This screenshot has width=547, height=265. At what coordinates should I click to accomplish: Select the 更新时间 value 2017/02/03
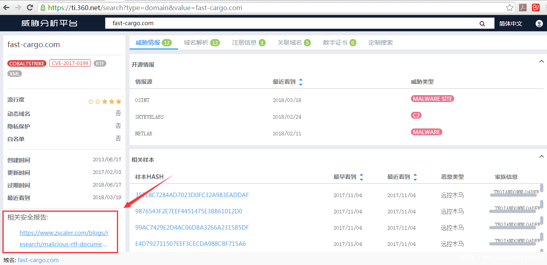[107, 172]
